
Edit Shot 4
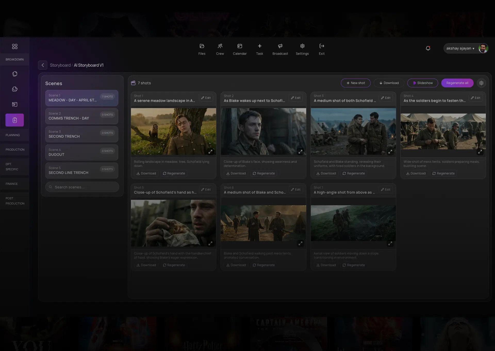(x=475, y=98)
